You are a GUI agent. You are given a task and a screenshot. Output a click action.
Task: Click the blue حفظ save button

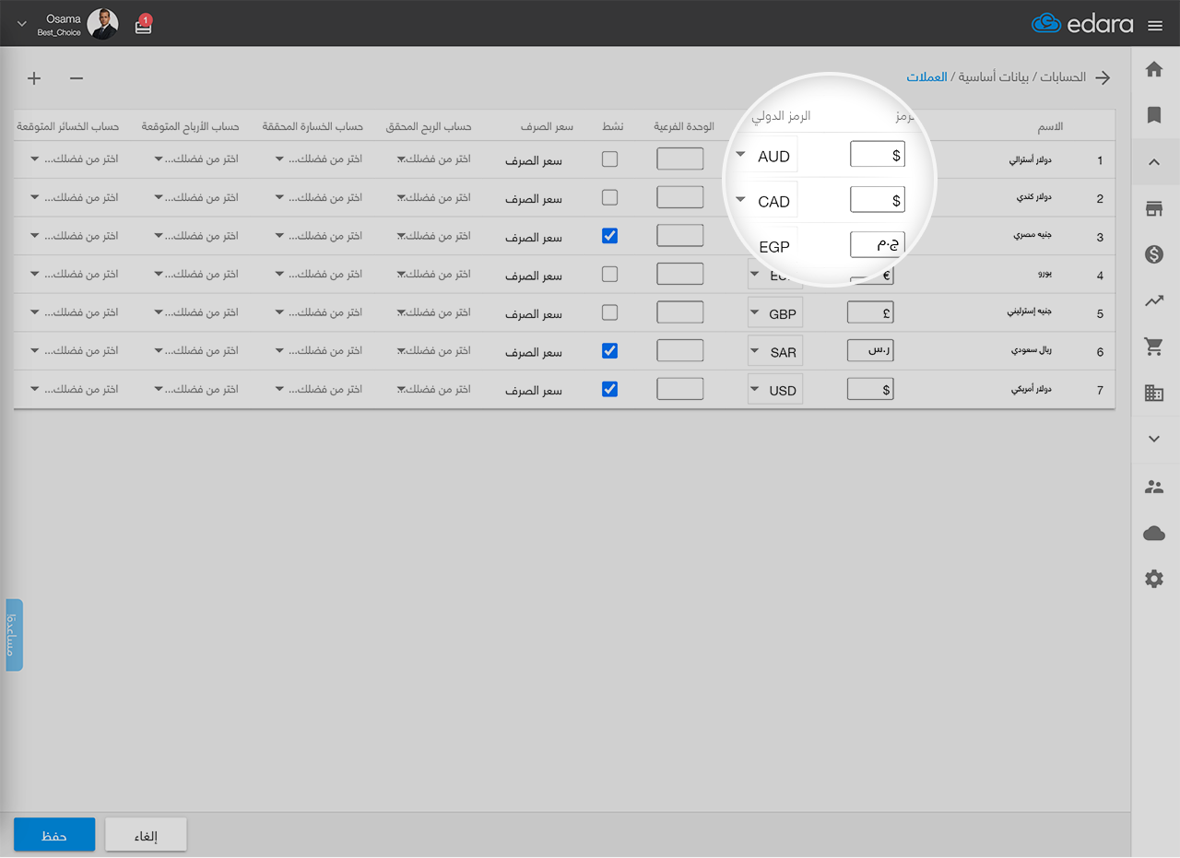coord(54,835)
